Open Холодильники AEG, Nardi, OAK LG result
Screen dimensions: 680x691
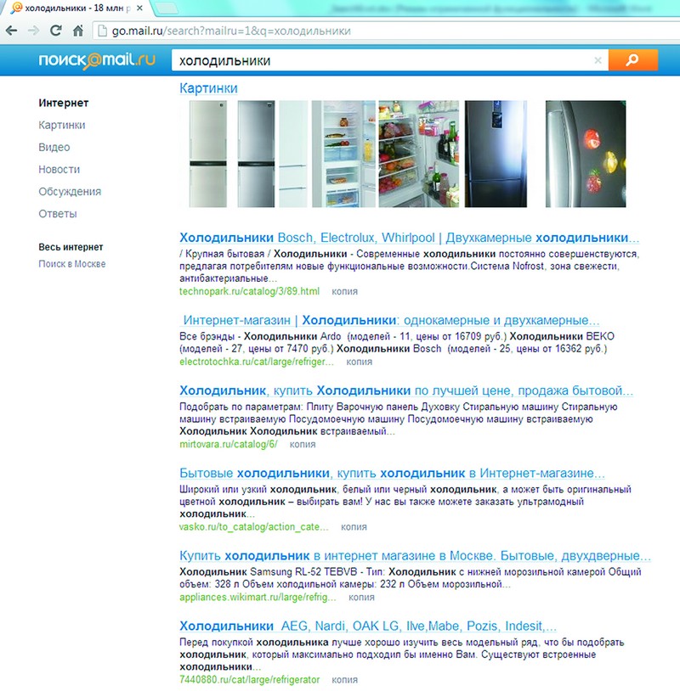pos(368,626)
